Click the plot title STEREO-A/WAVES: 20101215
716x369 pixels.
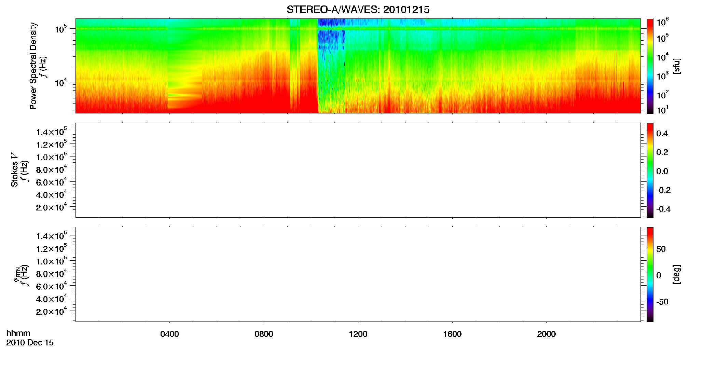click(x=358, y=10)
